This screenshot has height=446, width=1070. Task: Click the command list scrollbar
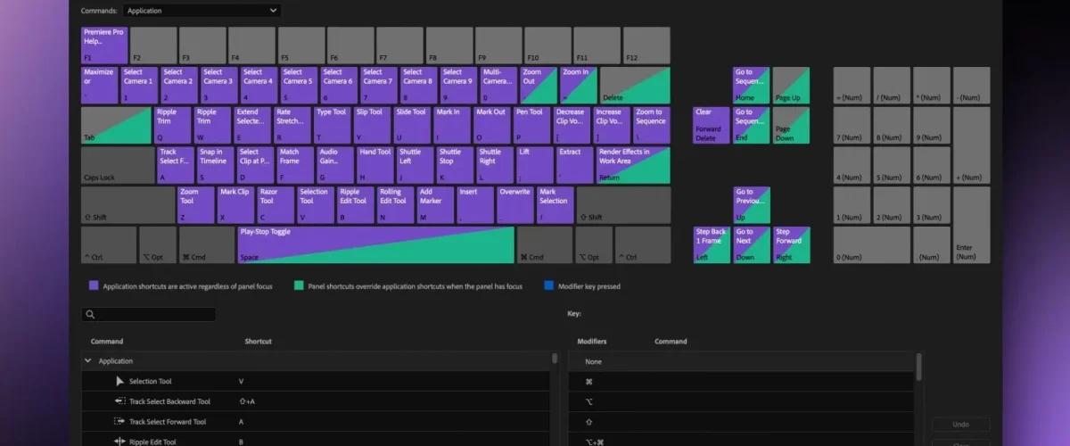555,359
